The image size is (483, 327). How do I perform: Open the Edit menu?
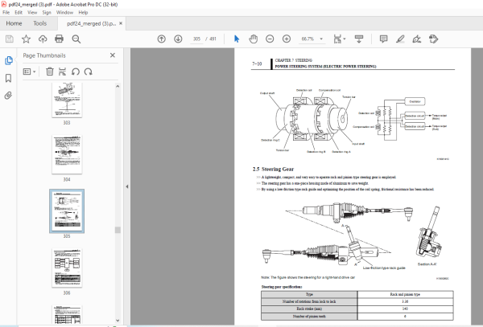pos(19,12)
